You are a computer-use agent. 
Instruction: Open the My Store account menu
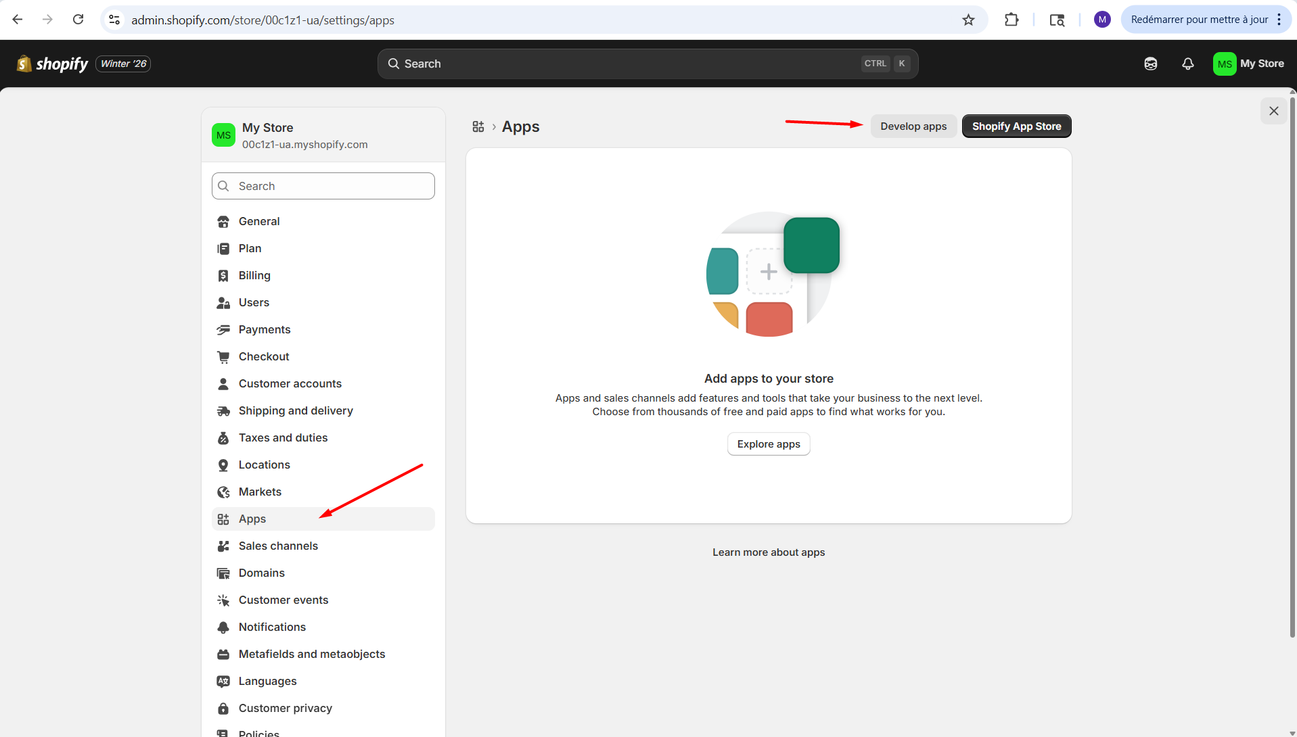[1248, 64]
